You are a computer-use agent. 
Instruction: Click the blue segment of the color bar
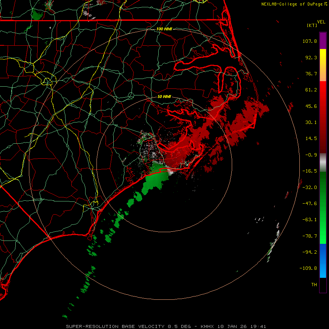click(323, 261)
